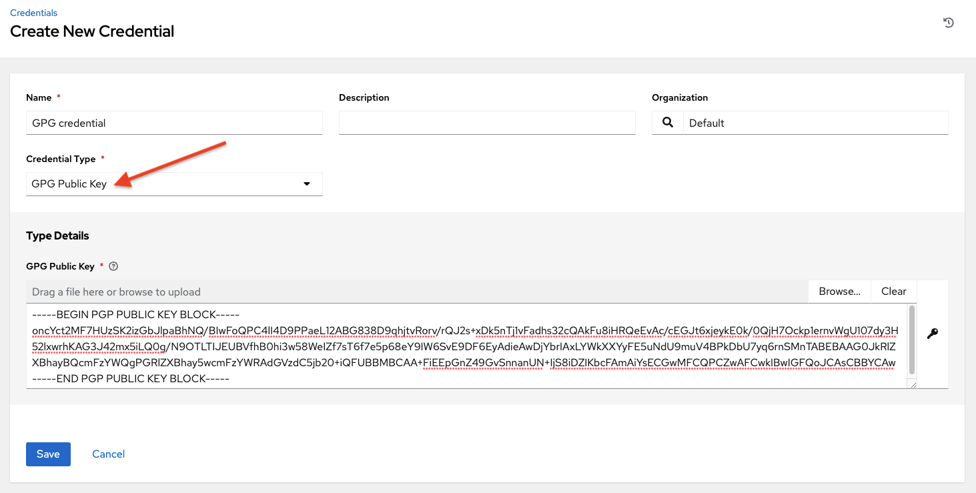Click the Credential Type dropdown caret
This screenshot has width=976, height=493.
(306, 183)
